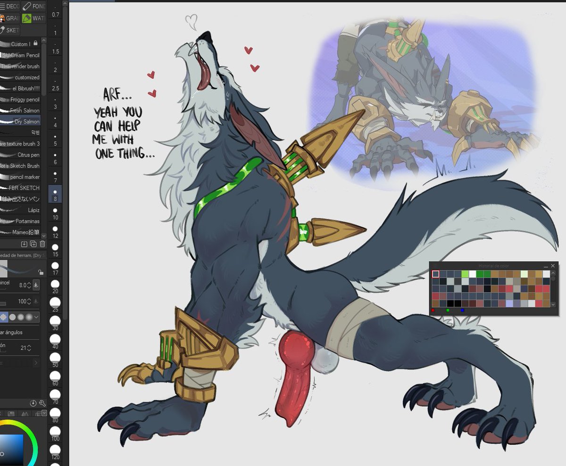Click the opacity 100 stepper arrows
This screenshot has width=566, height=466.
click(29, 301)
